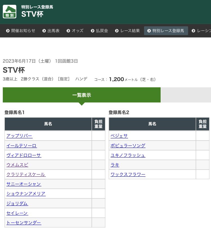
Task: Open horse link イールテソーロ
Action: tap(21, 146)
